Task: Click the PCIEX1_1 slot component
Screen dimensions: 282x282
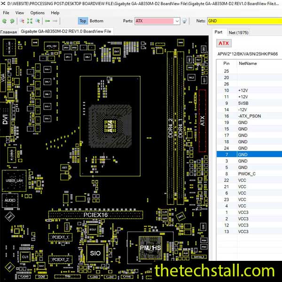Action: coord(60,237)
